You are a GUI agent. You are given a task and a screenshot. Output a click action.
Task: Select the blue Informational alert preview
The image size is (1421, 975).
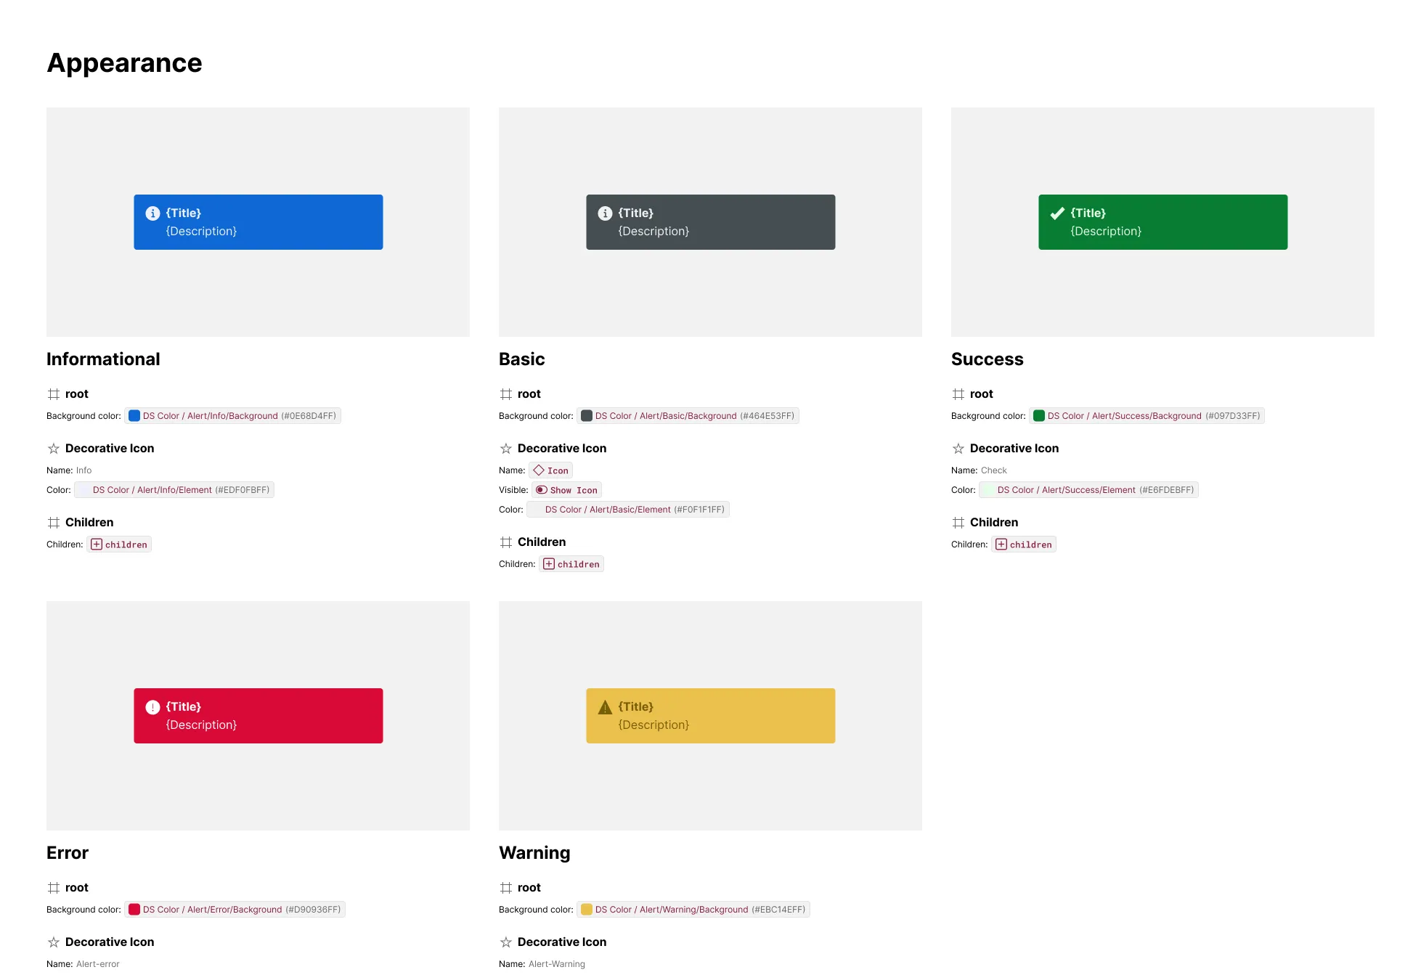[258, 222]
